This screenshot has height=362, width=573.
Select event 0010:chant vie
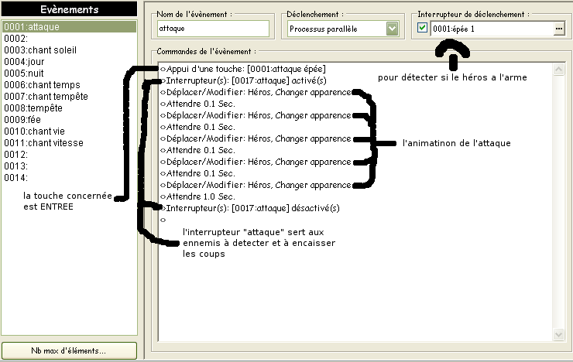70,131
